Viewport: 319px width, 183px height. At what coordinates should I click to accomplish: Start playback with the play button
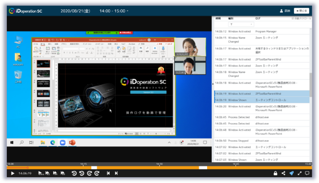pyautogui.click(x=13, y=173)
